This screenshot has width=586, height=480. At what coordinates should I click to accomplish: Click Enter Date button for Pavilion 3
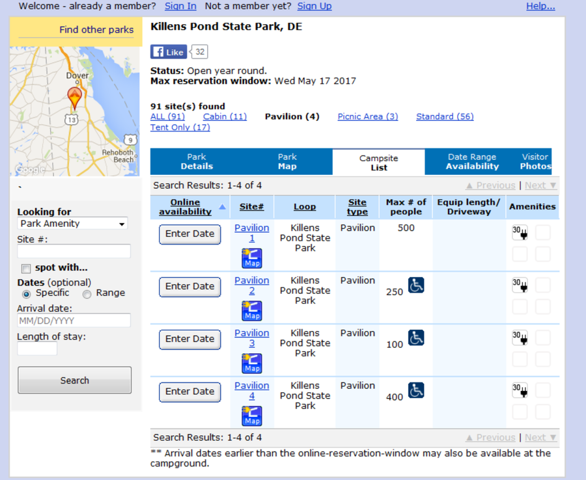click(x=190, y=339)
